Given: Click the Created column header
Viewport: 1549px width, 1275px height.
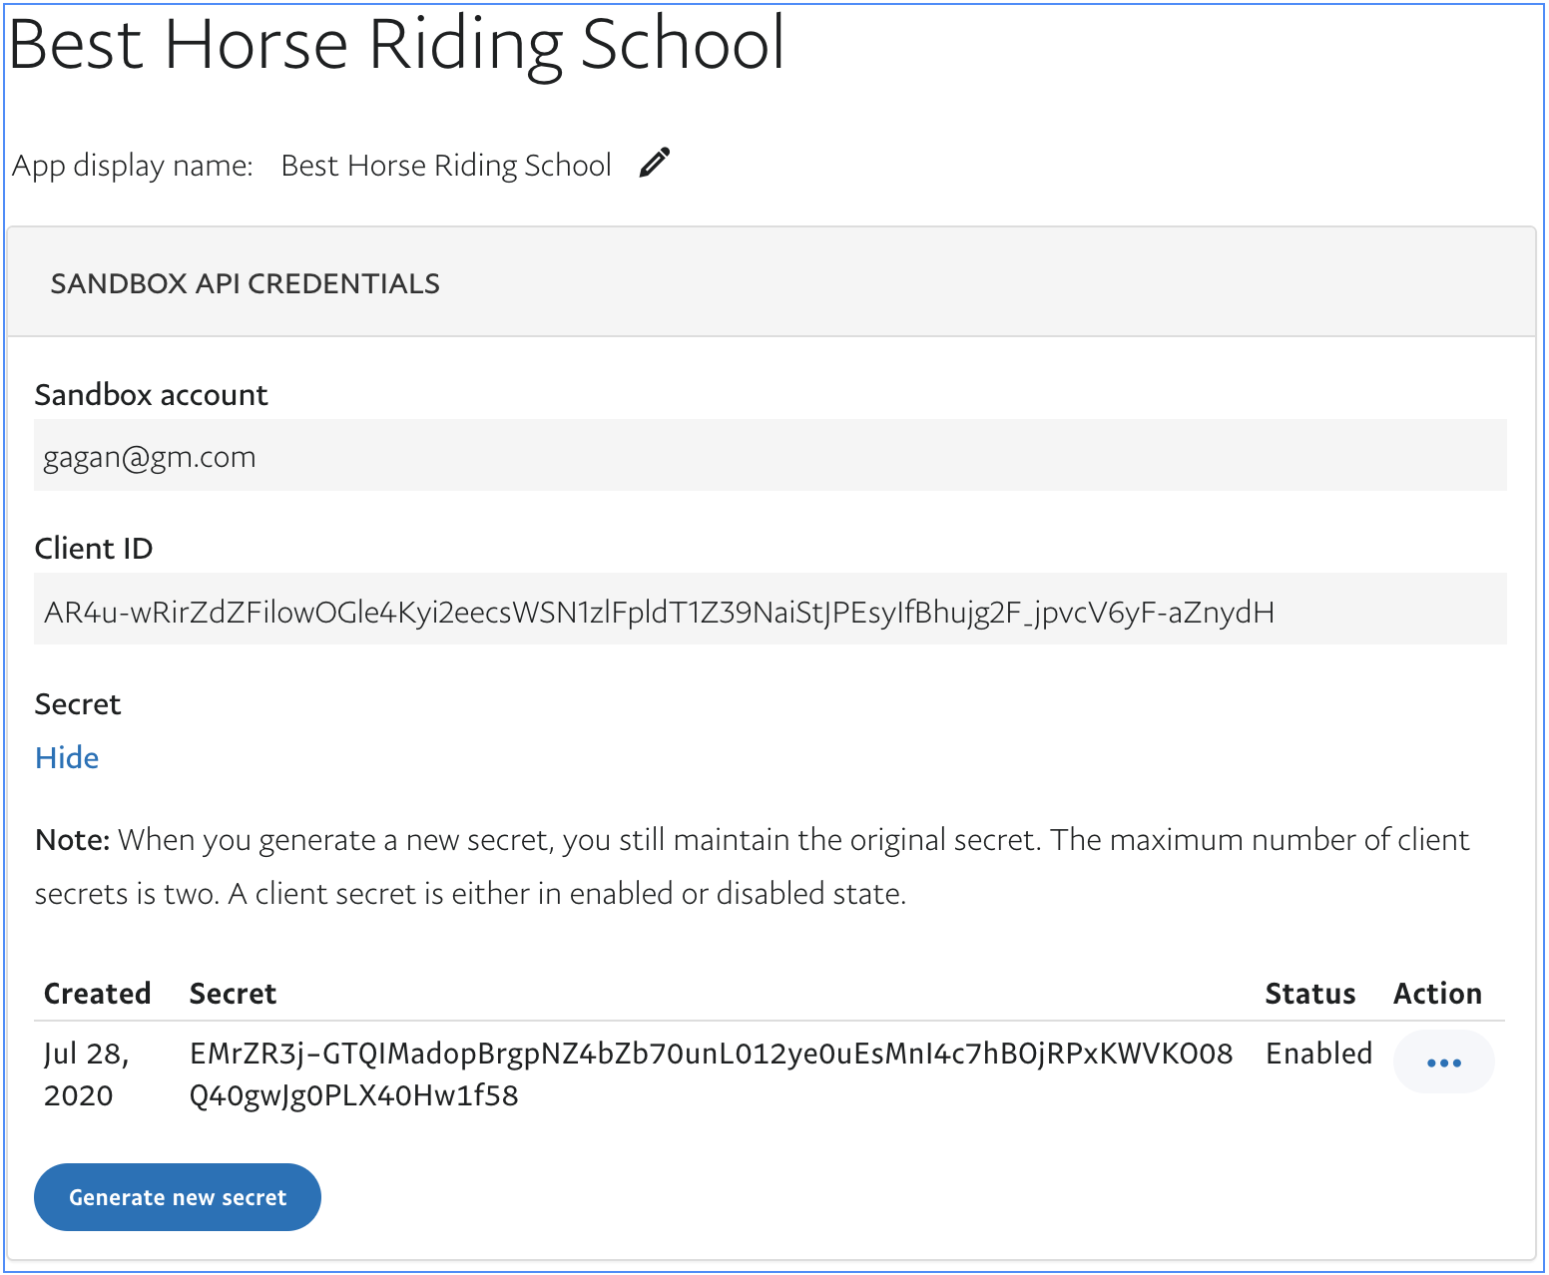Looking at the screenshot, I should (98, 994).
